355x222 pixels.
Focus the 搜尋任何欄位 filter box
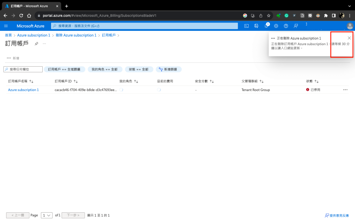[x=23, y=69]
